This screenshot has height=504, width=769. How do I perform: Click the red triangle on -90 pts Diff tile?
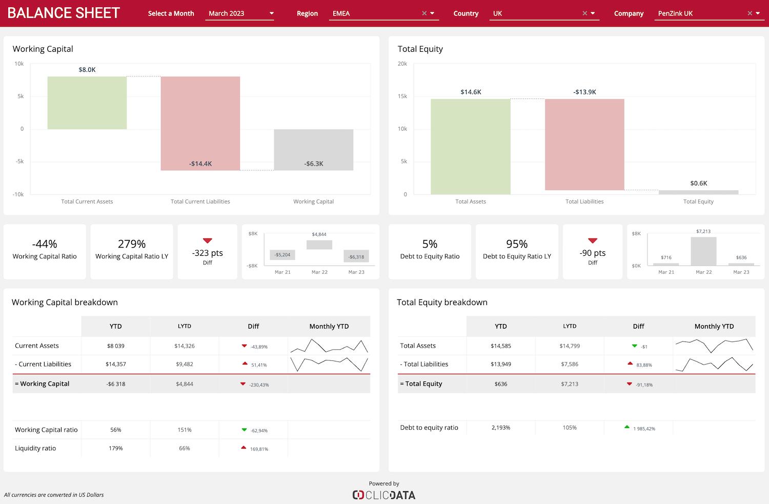(x=593, y=240)
